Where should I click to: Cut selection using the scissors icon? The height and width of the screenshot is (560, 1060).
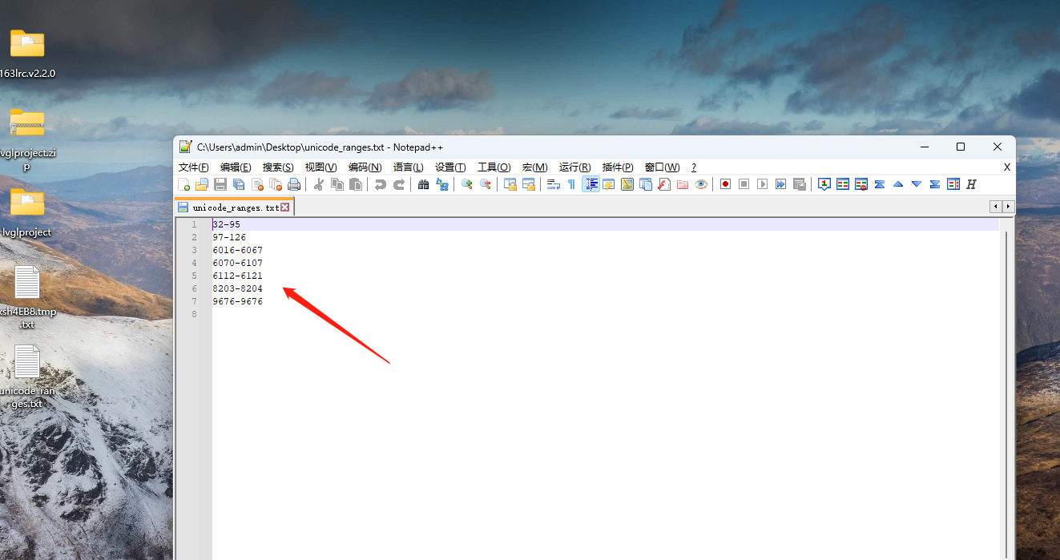point(318,184)
